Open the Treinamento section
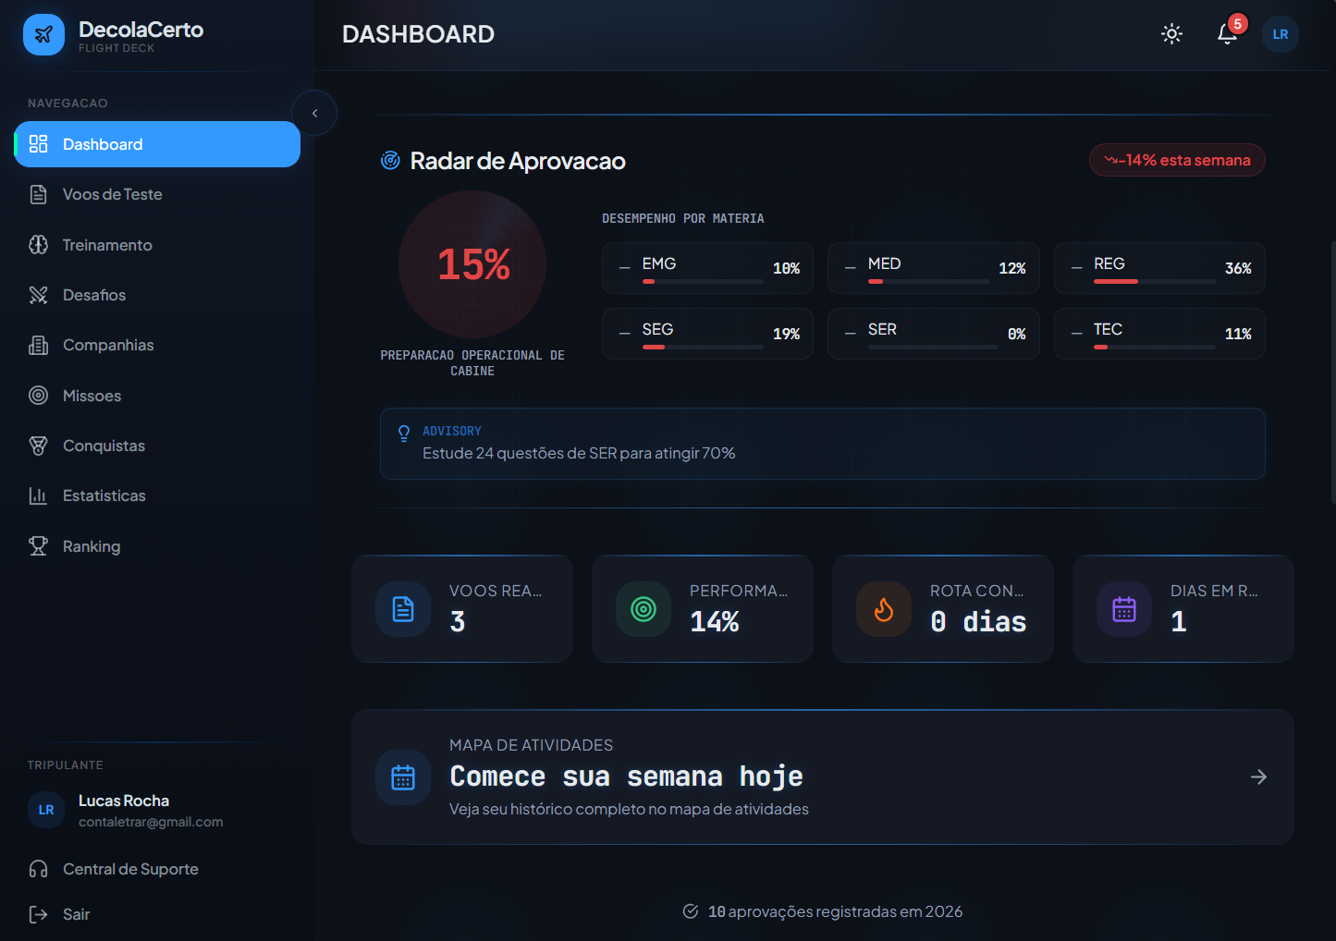The width and height of the screenshot is (1336, 941). (157, 245)
